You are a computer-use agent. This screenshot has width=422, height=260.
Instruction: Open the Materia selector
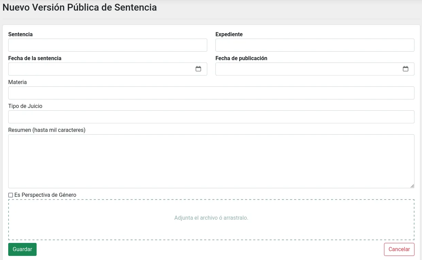coord(211,93)
